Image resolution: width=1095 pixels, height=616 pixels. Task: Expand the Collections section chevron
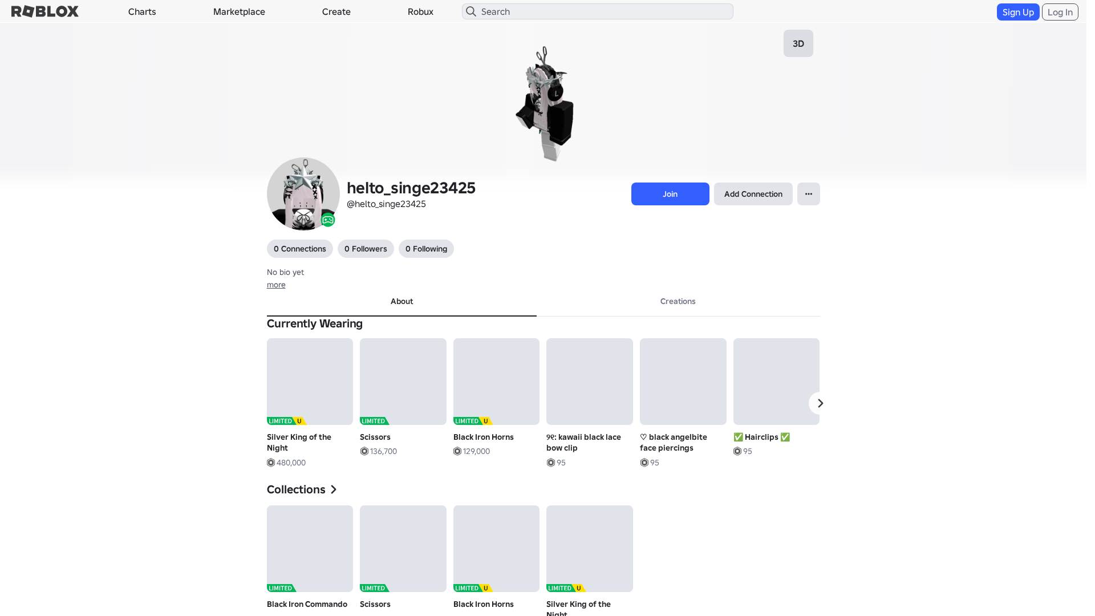[334, 489]
